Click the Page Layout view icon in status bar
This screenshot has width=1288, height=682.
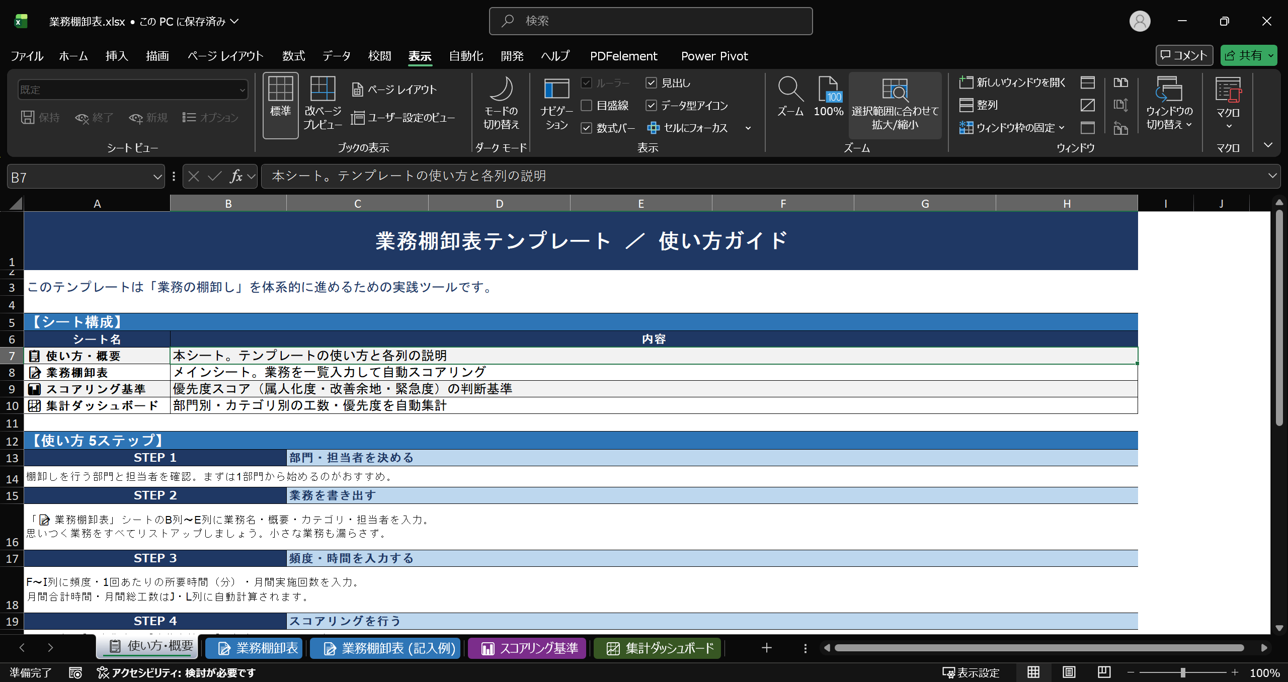1069,672
